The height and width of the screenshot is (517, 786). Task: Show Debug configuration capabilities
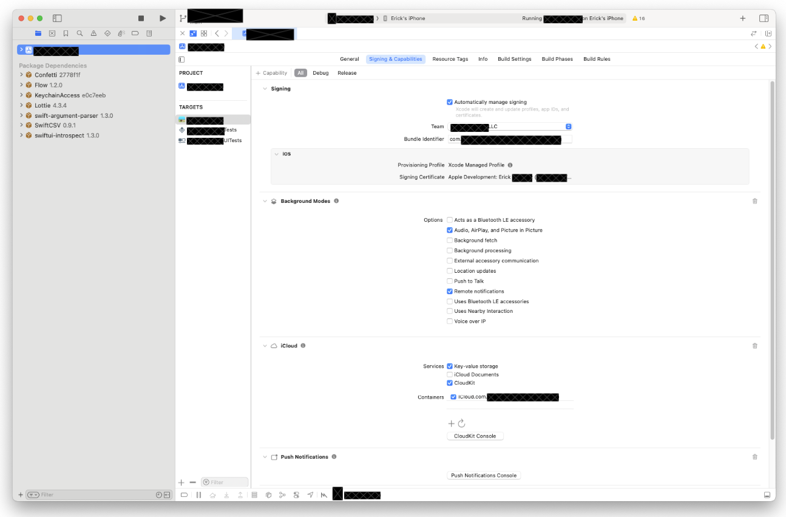pyautogui.click(x=320, y=73)
